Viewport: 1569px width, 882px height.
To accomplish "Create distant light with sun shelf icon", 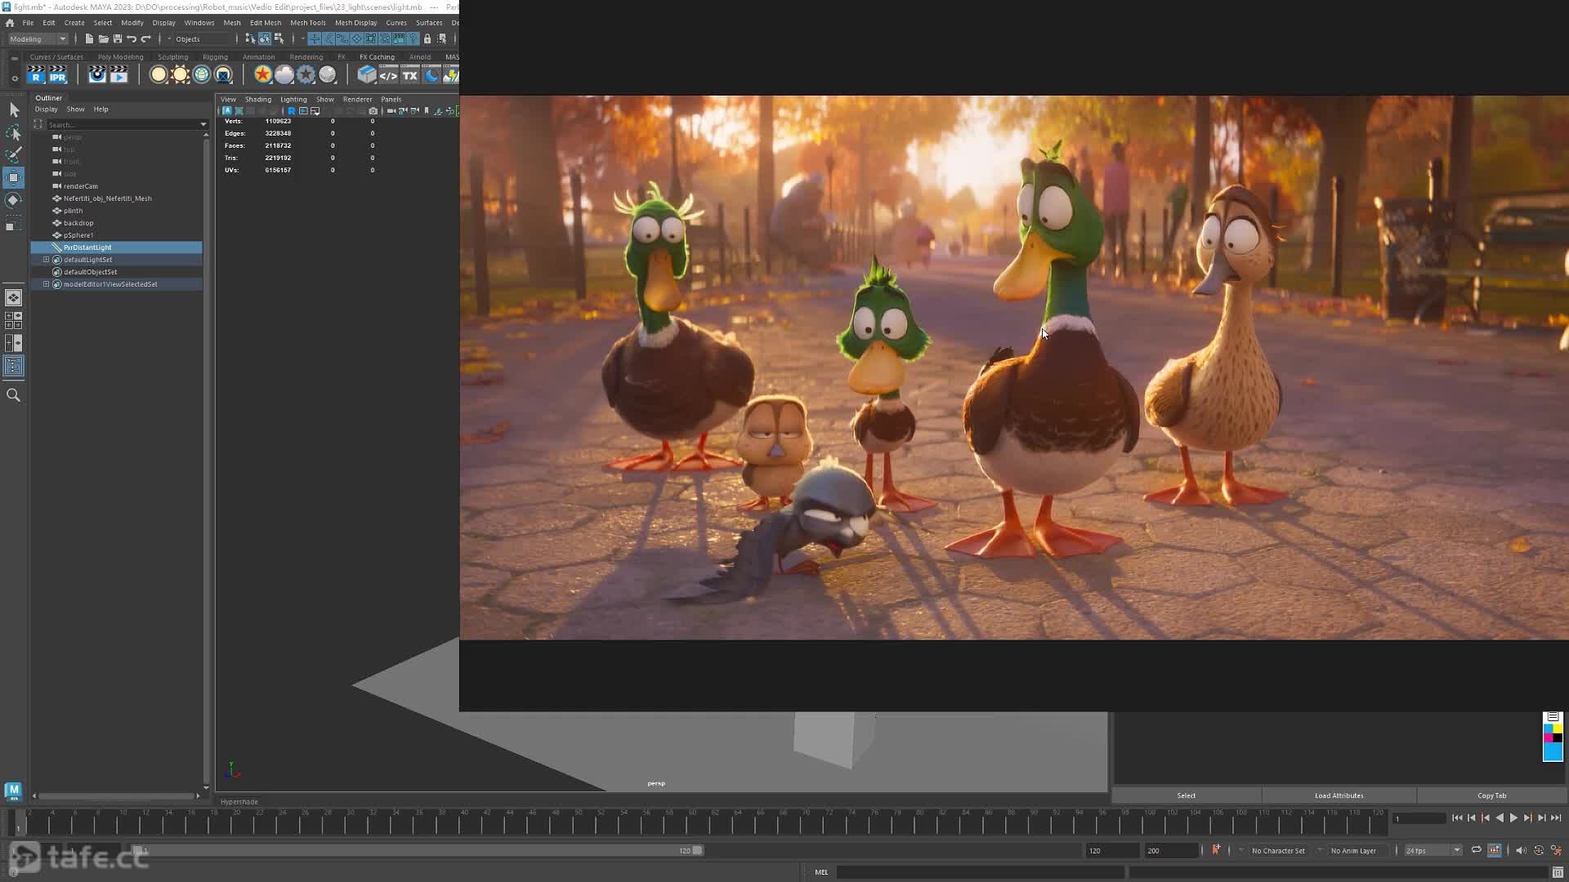I will tap(180, 74).
